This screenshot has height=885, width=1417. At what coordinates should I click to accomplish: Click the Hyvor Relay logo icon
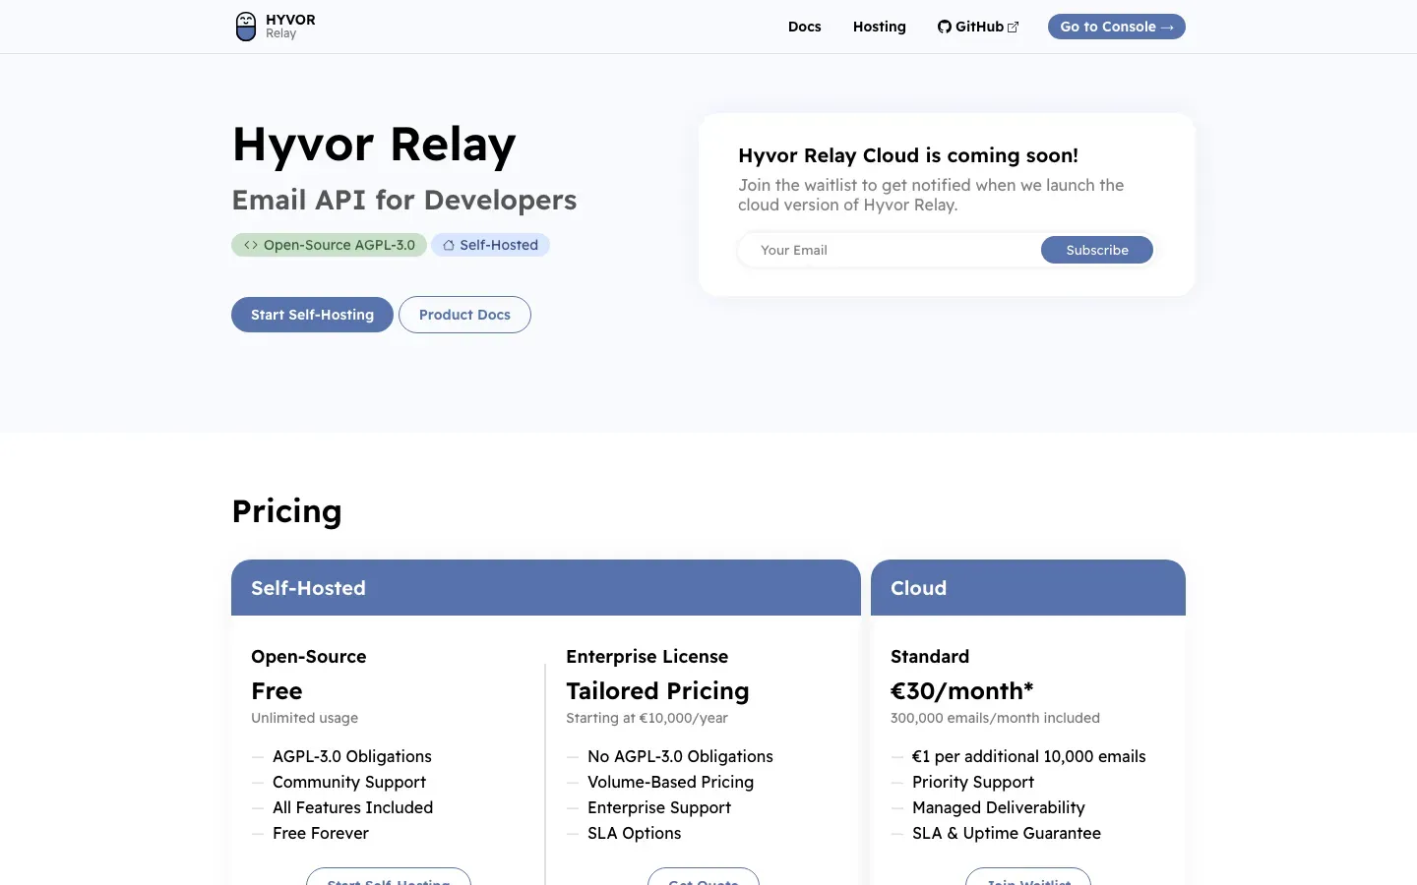pyautogui.click(x=246, y=27)
